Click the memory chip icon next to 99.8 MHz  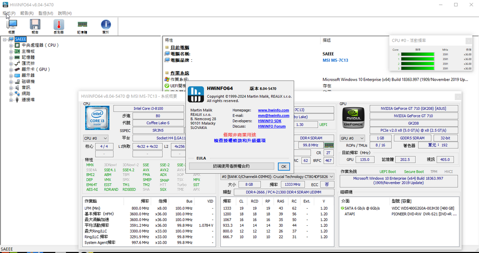(x=329, y=145)
